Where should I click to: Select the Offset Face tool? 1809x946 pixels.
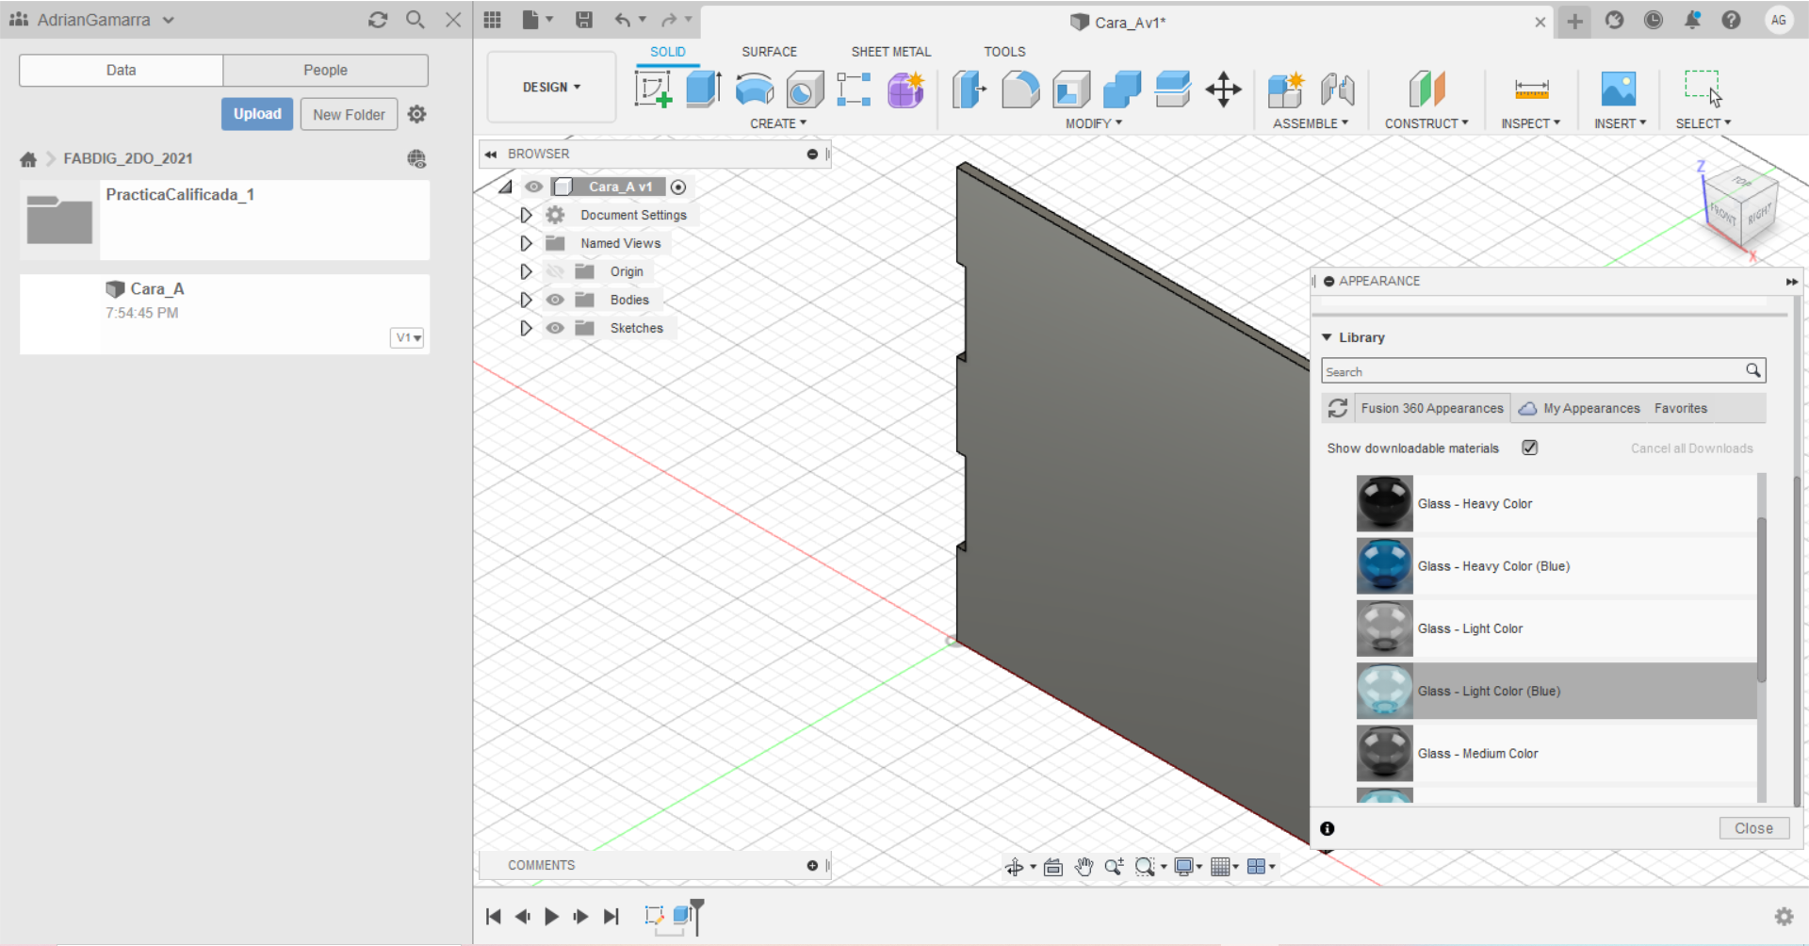[1172, 90]
